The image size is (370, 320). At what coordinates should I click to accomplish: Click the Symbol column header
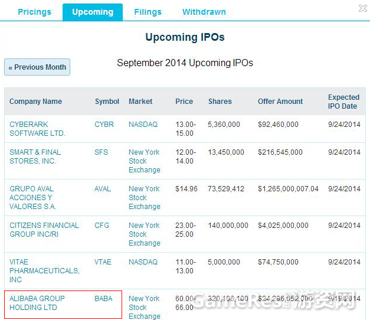107,102
